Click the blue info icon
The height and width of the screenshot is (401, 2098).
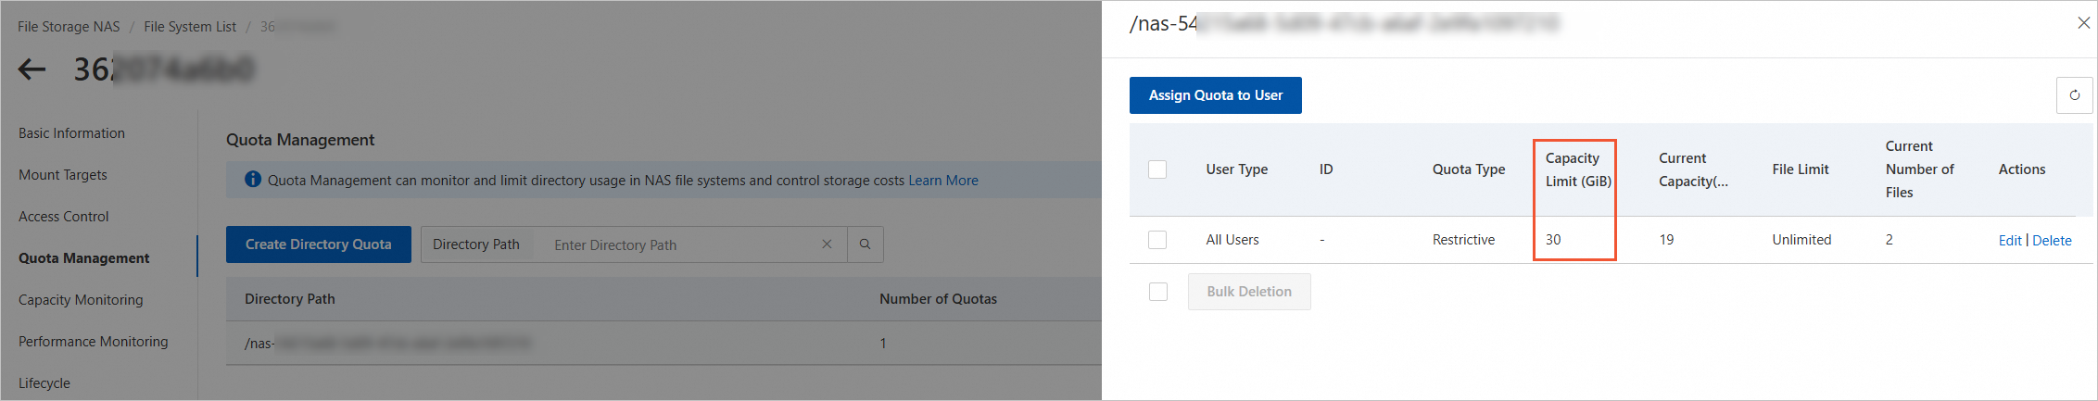point(252,180)
